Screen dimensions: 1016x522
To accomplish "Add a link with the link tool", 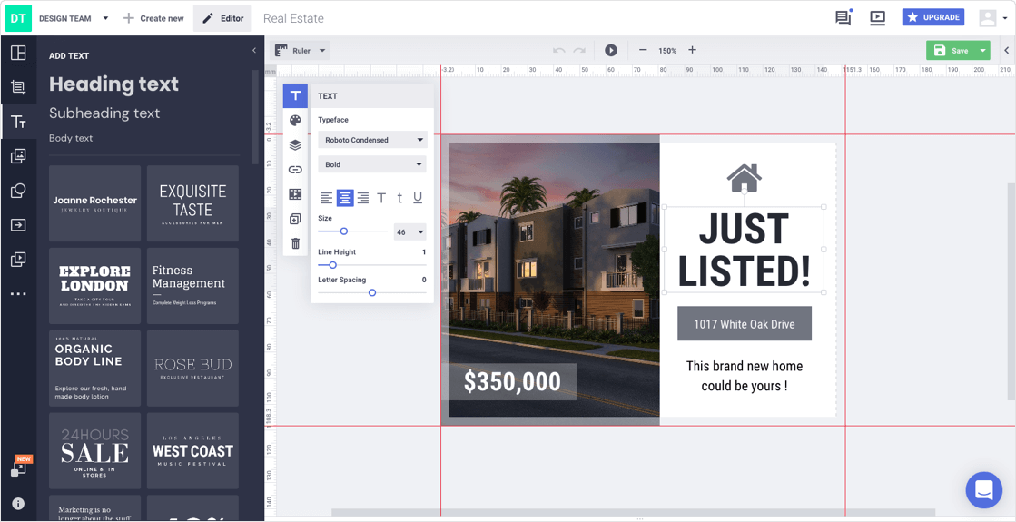I will pyautogui.click(x=295, y=170).
